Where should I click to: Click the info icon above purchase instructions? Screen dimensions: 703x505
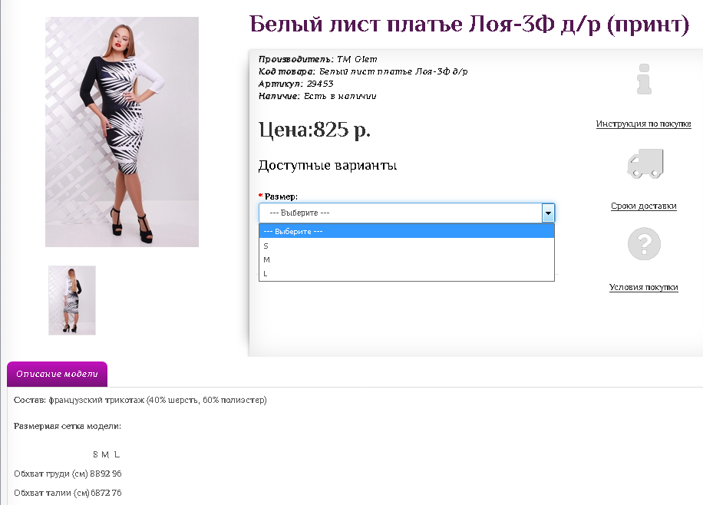pos(644,79)
